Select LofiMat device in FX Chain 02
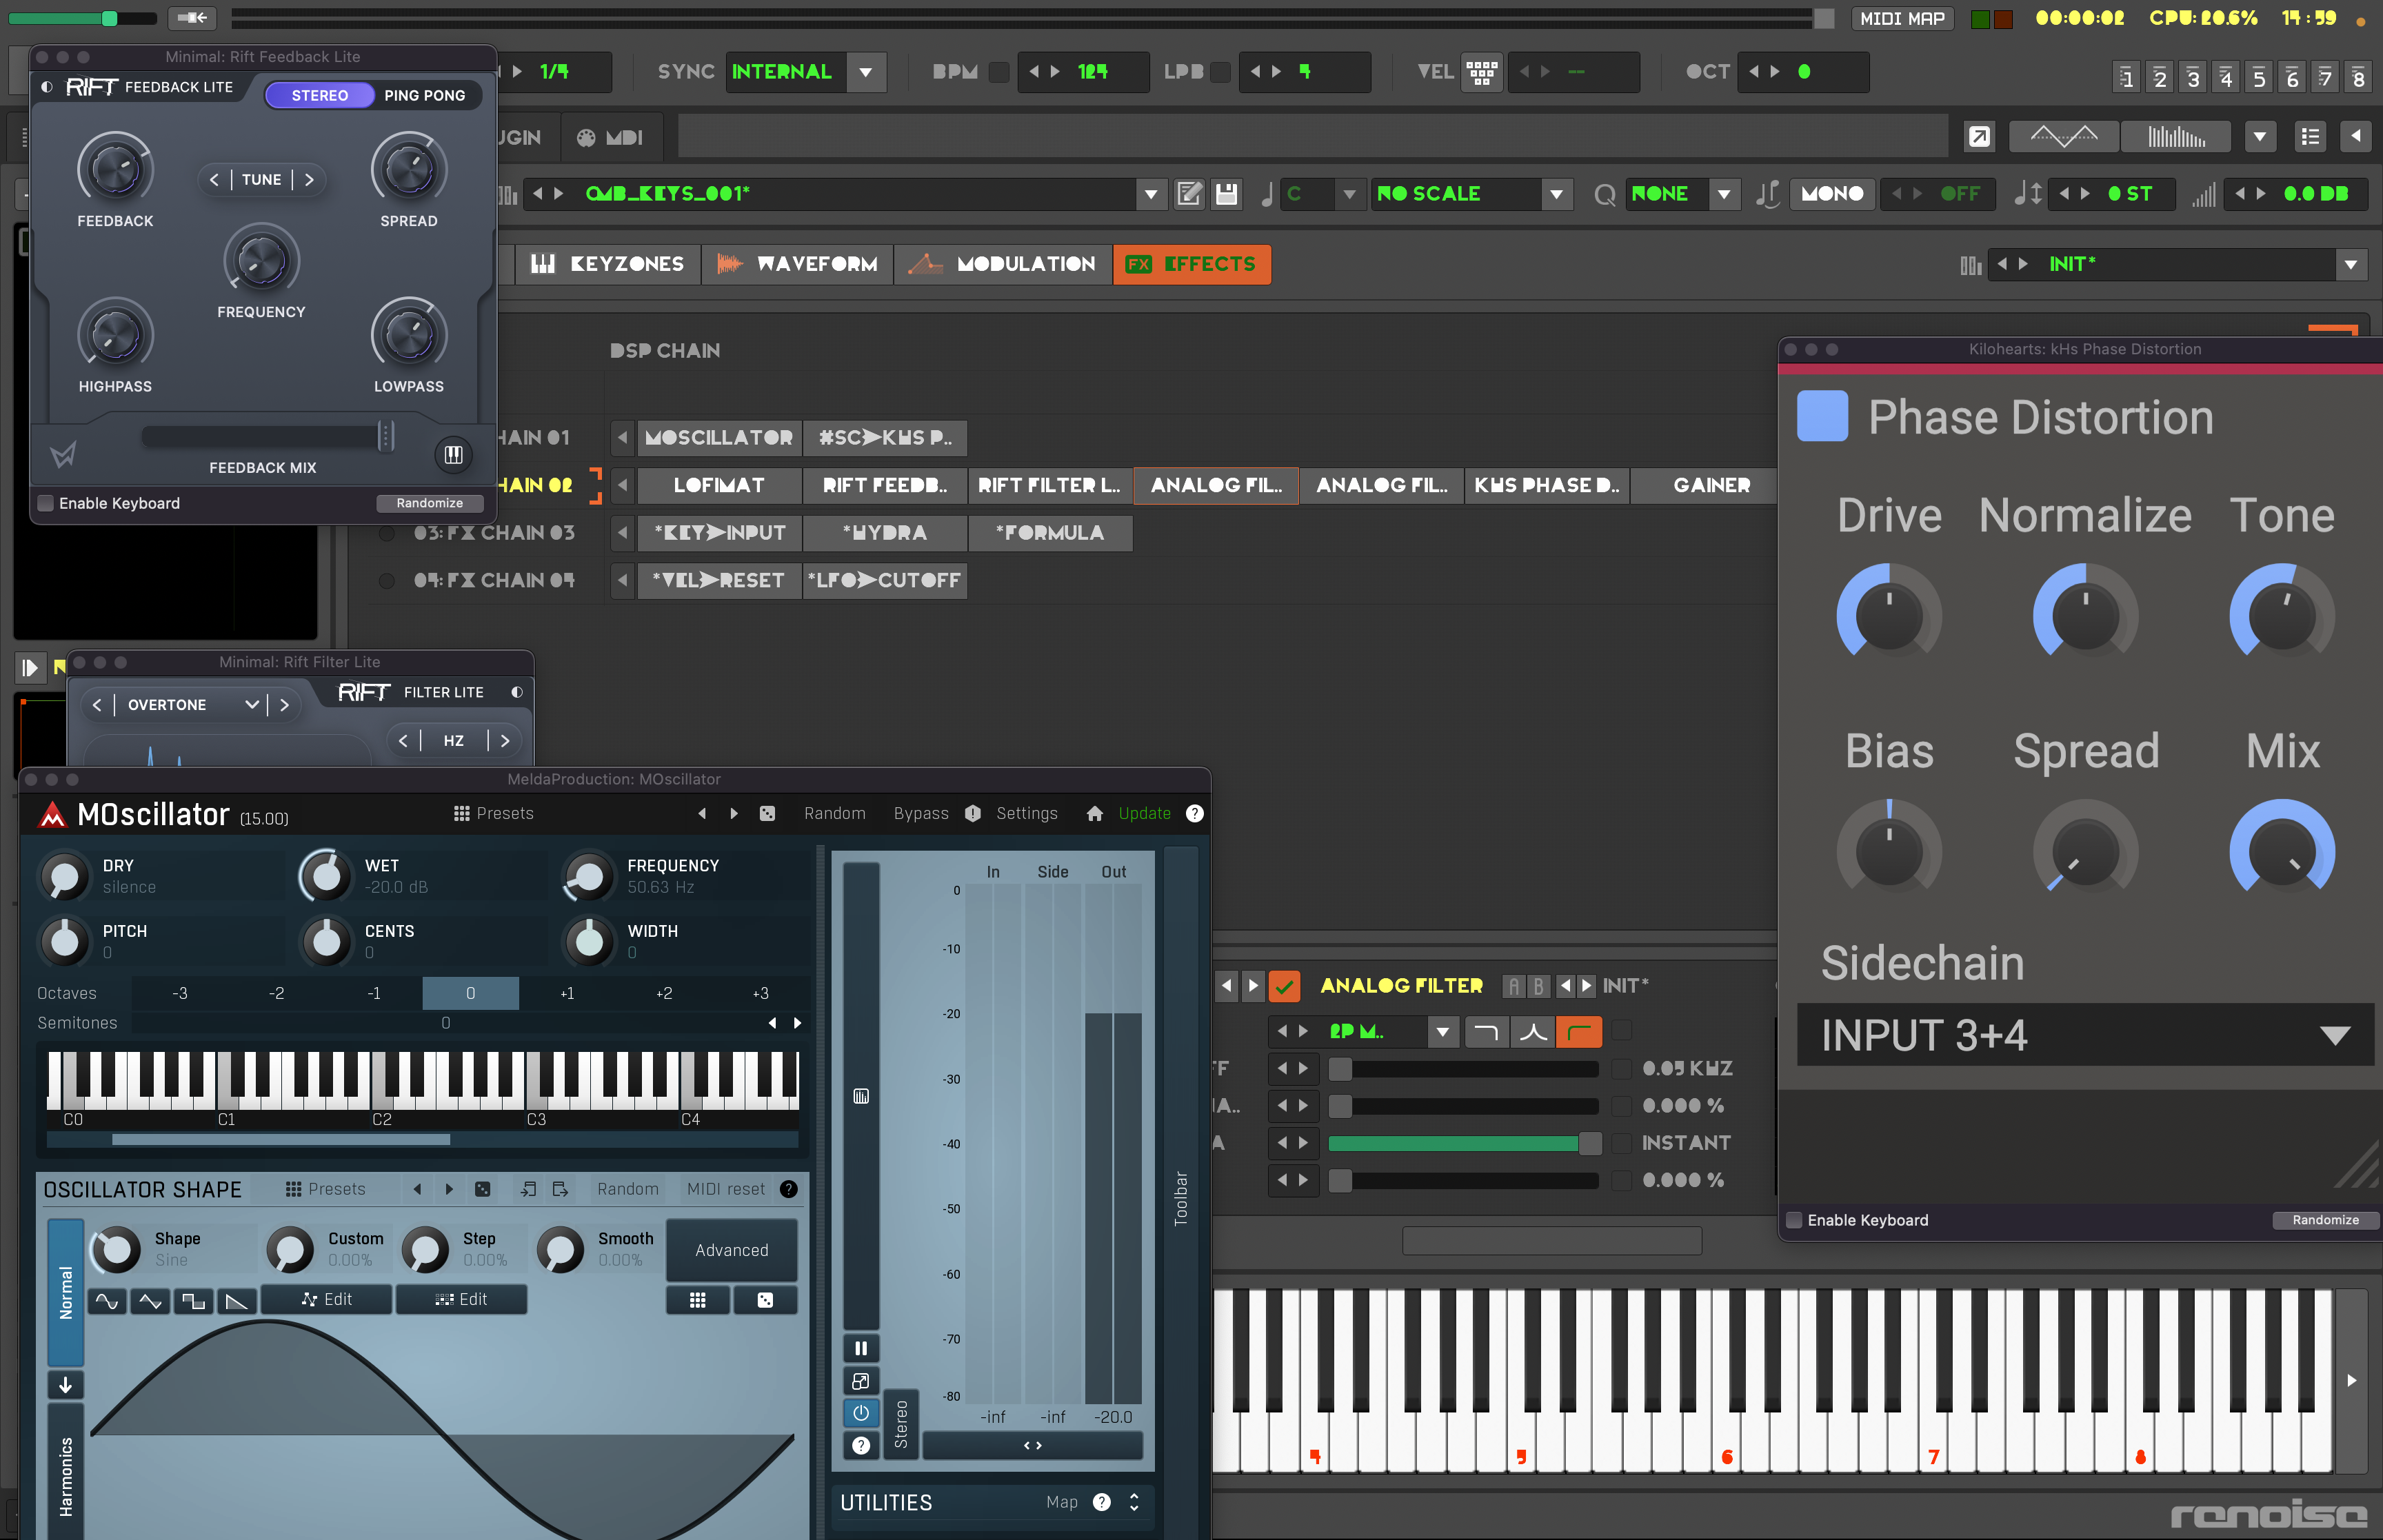 [719, 485]
